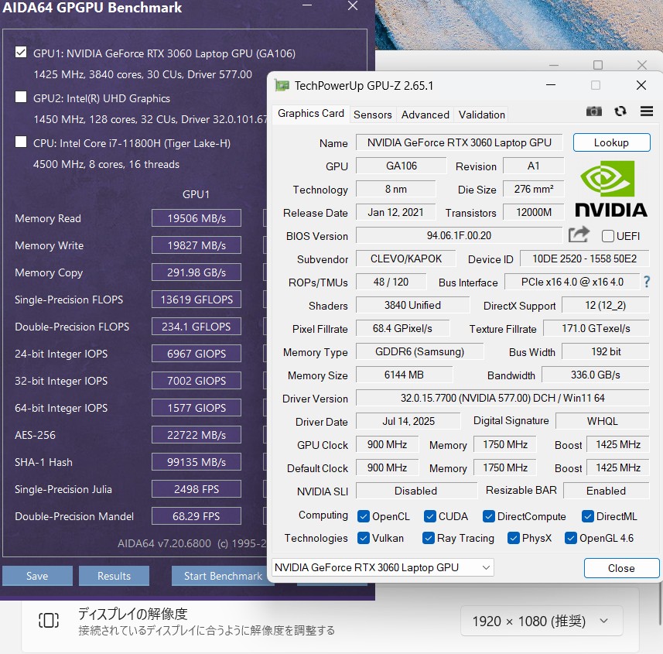Toggle the Vulkan checkbox
Screen dimensions: 663x654
click(x=363, y=538)
